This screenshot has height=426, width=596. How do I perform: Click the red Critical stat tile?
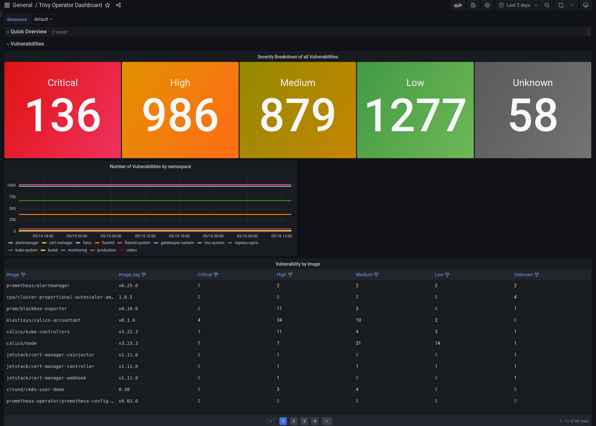point(63,110)
